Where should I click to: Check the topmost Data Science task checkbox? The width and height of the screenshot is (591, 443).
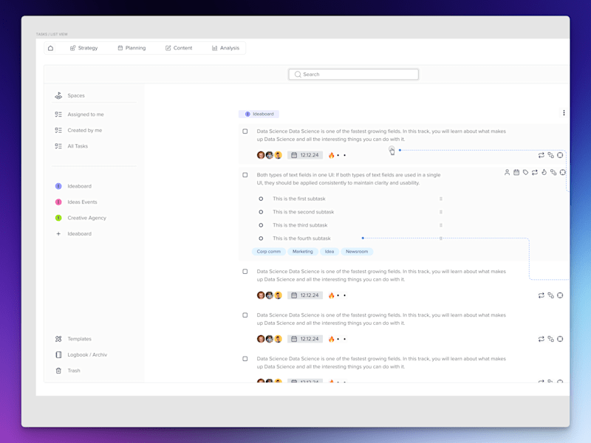point(245,131)
